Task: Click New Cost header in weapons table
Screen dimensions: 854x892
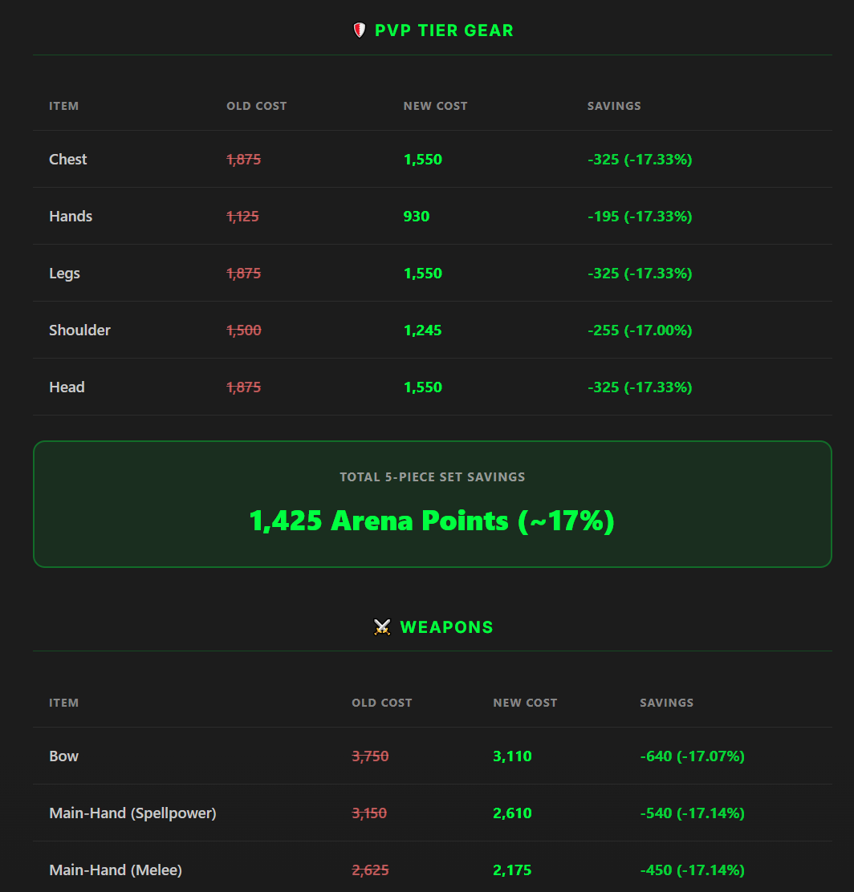Action: (x=525, y=703)
